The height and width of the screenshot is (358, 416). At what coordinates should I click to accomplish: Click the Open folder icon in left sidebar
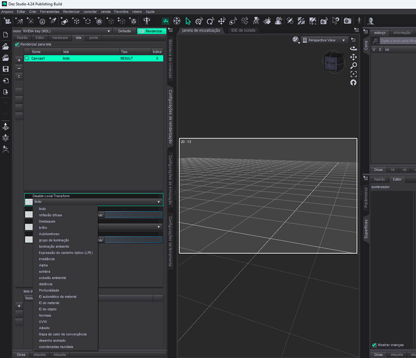[x=5, y=47]
